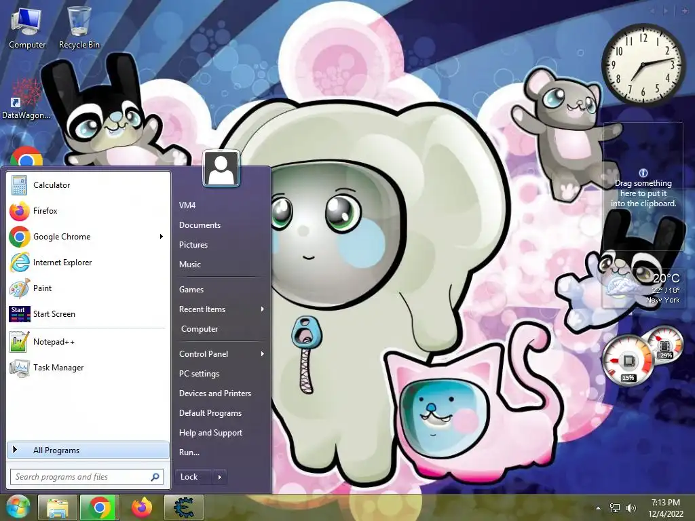Open Music from Start menu
The image size is (695, 521).
click(x=190, y=265)
